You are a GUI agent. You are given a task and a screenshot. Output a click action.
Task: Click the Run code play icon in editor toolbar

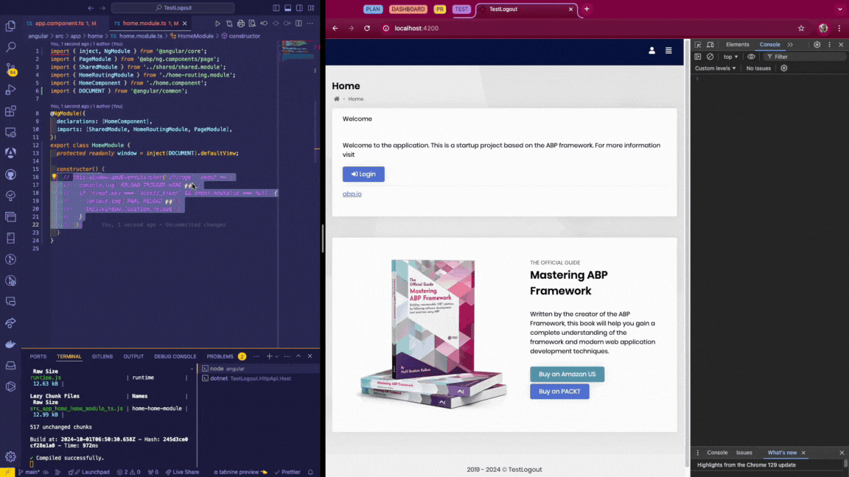[x=217, y=24]
